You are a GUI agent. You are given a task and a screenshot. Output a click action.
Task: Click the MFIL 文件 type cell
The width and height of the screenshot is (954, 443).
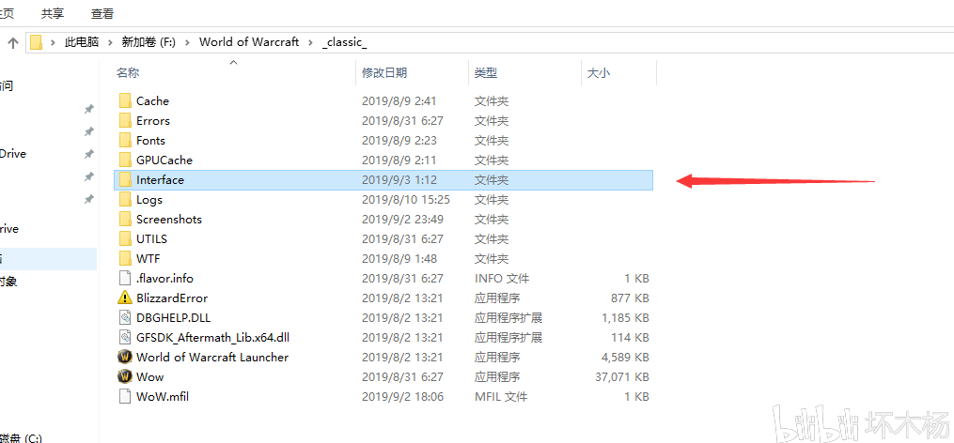501,397
